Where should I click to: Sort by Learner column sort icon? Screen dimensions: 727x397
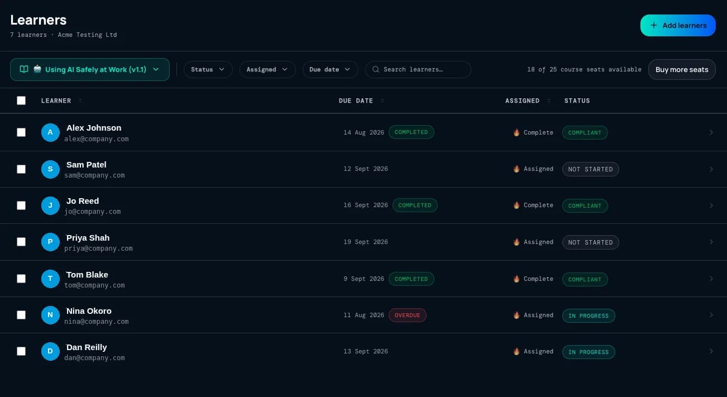click(80, 101)
